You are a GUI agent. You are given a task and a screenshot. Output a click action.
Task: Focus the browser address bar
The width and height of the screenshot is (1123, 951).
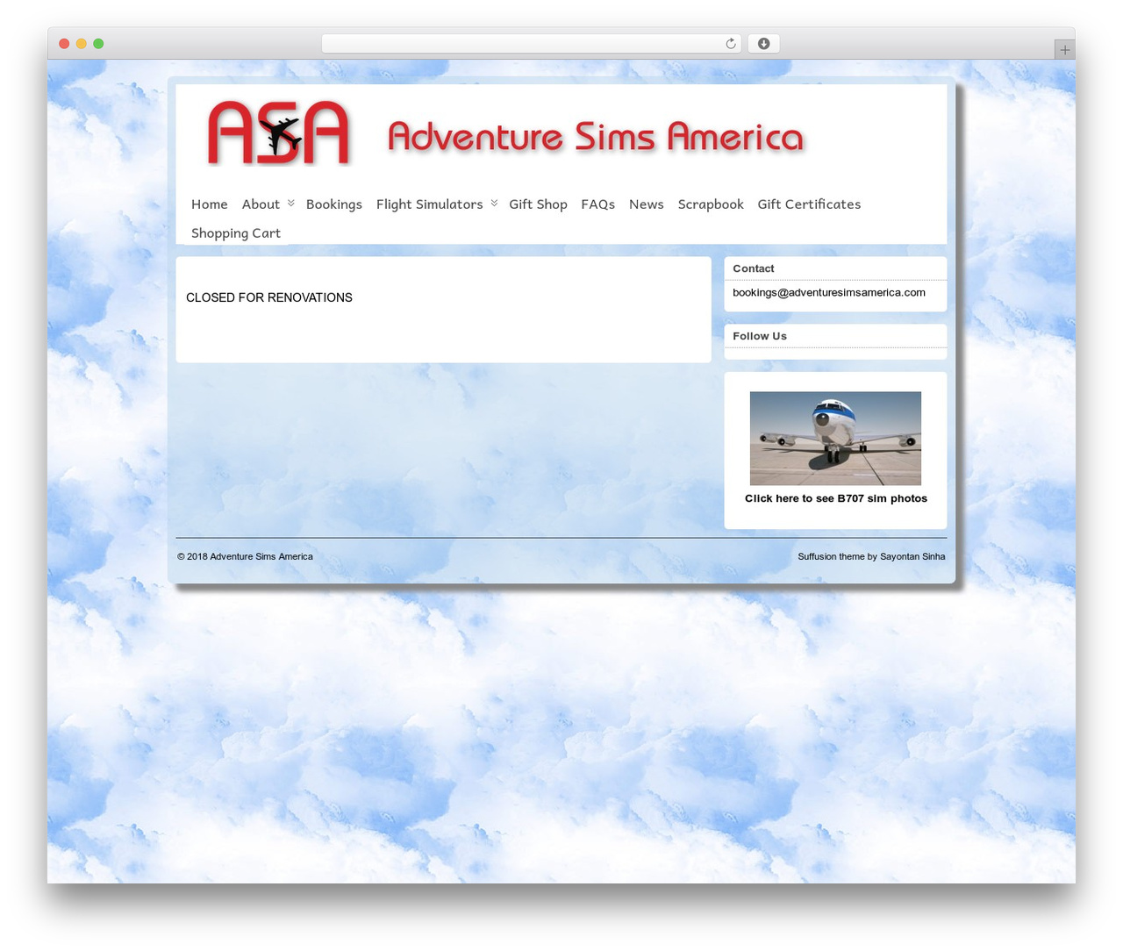click(x=532, y=44)
